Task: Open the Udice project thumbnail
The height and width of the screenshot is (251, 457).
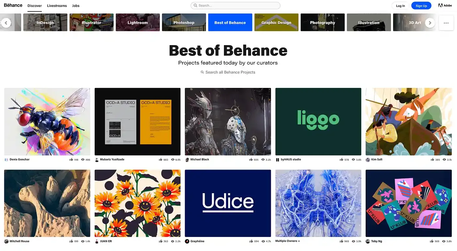Action: pyautogui.click(x=228, y=203)
